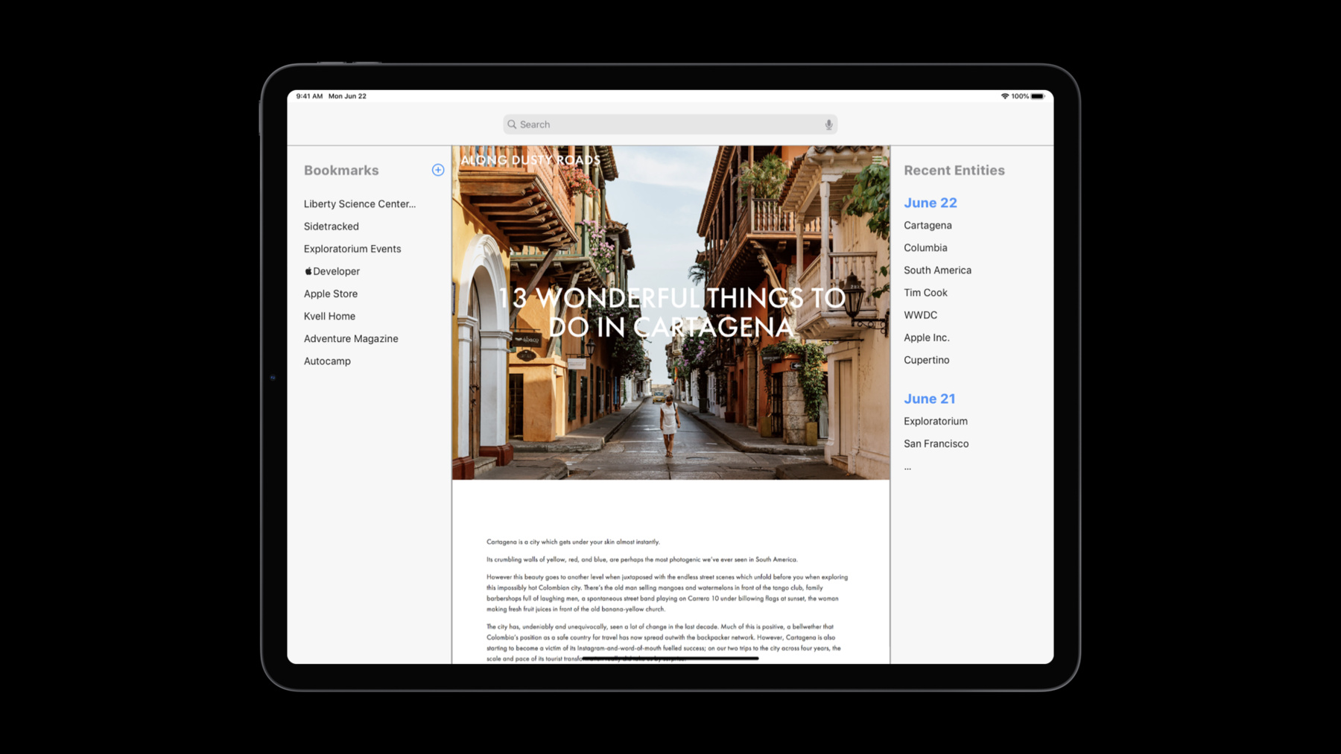Open the Apple Developer bookmark
Screen dimensions: 1341x754
click(x=332, y=271)
